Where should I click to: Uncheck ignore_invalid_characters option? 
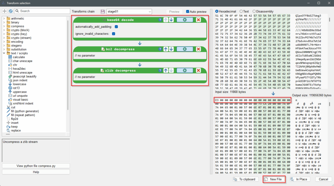[114, 33]
